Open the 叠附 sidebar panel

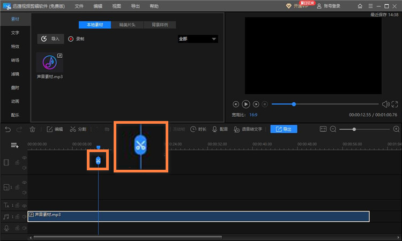[x=15, y=88]
